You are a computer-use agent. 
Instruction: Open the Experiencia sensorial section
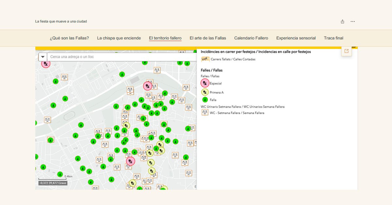tap(296, 38)
